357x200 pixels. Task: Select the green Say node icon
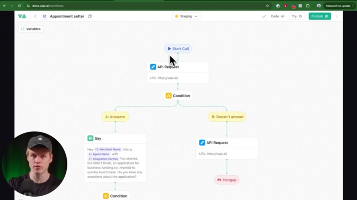coord(90,138)
